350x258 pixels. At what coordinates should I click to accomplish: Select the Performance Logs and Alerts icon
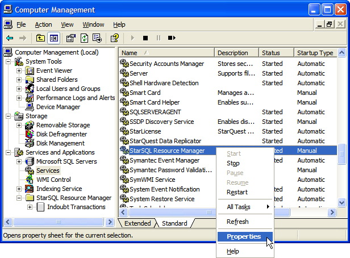30,98
